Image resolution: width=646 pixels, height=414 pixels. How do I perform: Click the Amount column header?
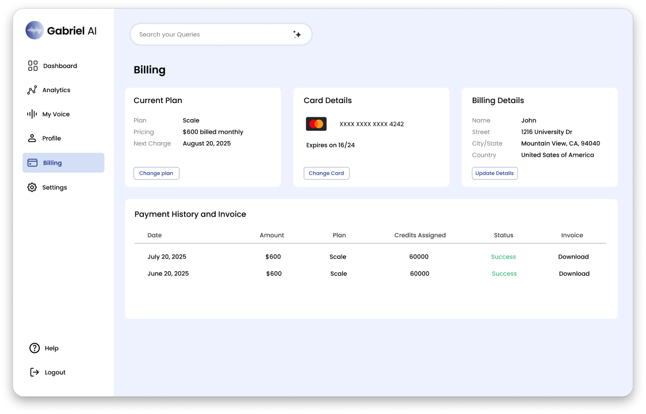click(x=272, y=235)
